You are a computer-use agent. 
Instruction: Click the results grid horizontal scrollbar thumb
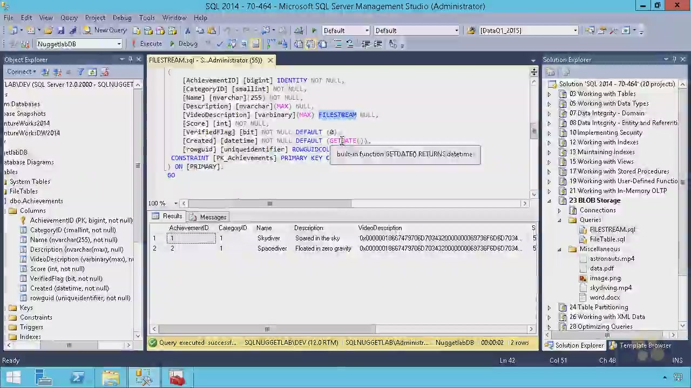tap(267, 329)
